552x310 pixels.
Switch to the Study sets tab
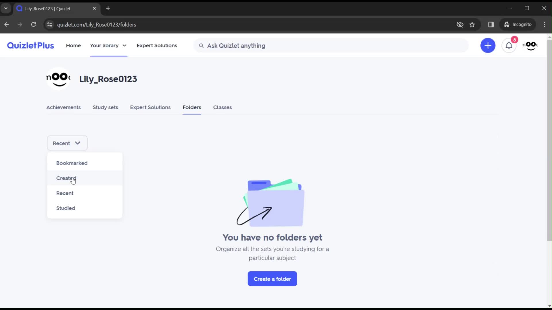[x=106, y=107]
